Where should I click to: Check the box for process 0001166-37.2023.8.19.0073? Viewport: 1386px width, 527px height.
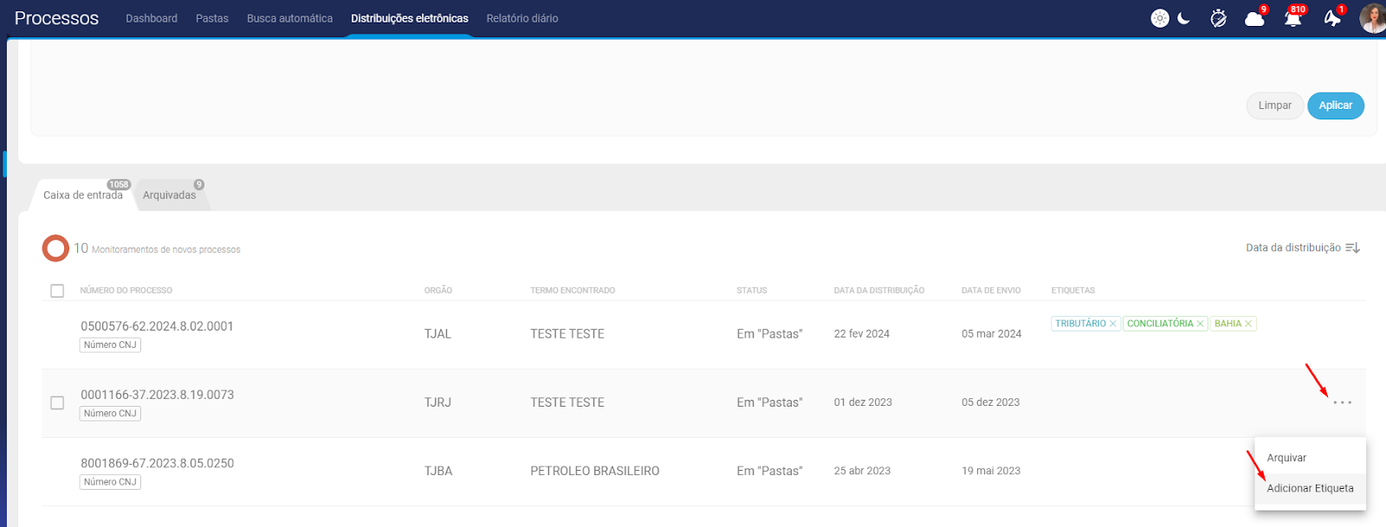(x=57, y=402)
